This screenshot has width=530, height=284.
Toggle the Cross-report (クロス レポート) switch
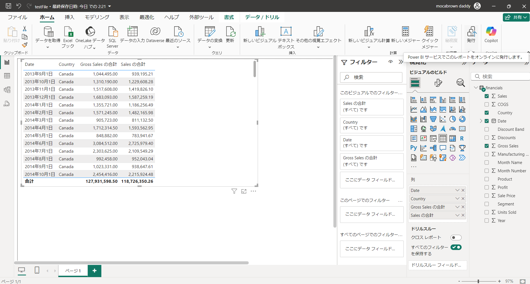click(x=456, y=238)
